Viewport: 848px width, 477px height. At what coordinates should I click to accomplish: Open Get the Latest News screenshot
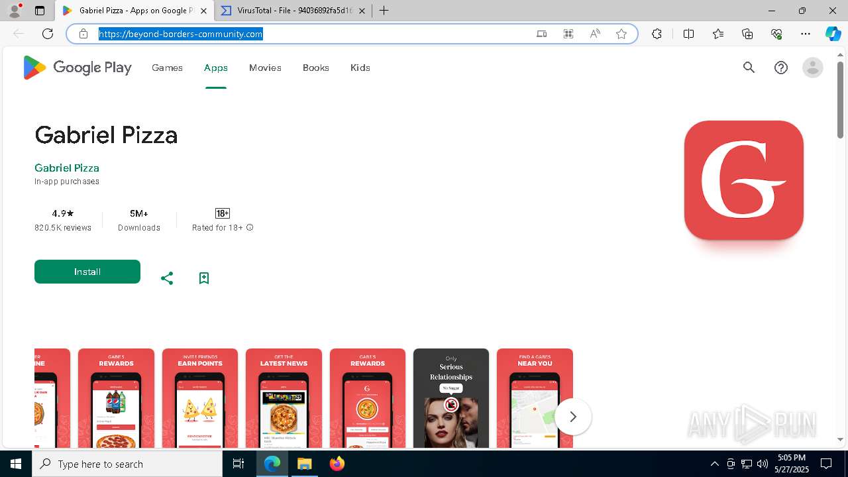coord(284,398)
